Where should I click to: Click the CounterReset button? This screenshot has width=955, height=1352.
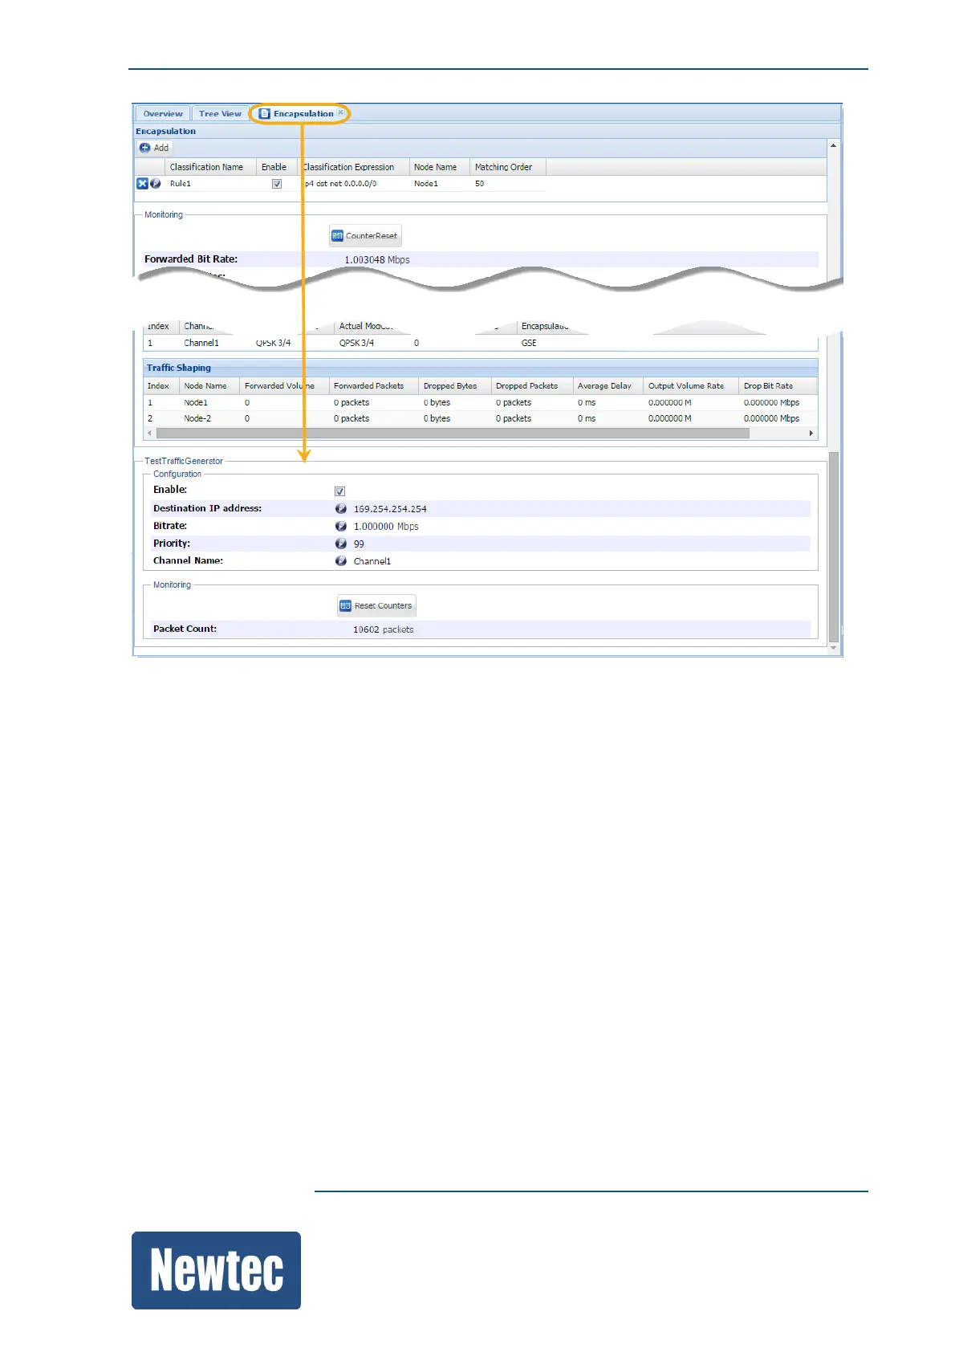click(365, 236)
